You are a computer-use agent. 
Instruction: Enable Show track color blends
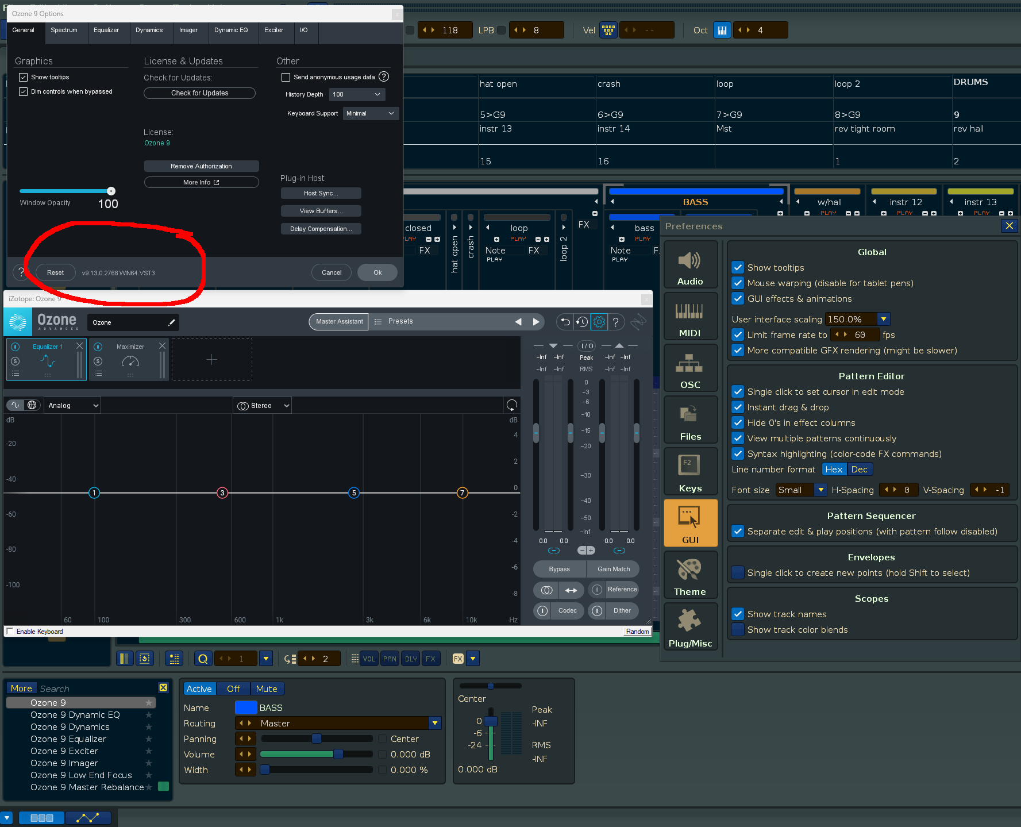pos(738,630)
